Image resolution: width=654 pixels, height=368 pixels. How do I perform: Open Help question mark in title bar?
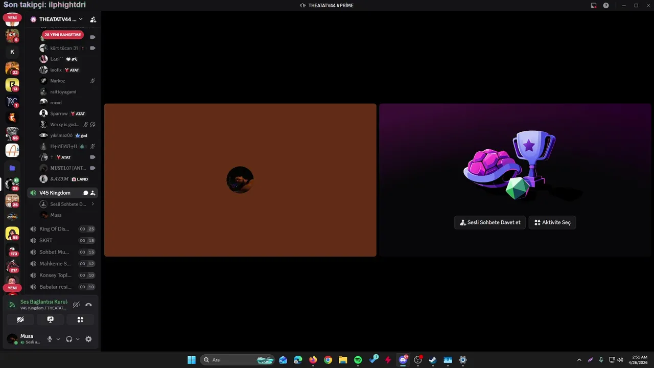[606, 6]
